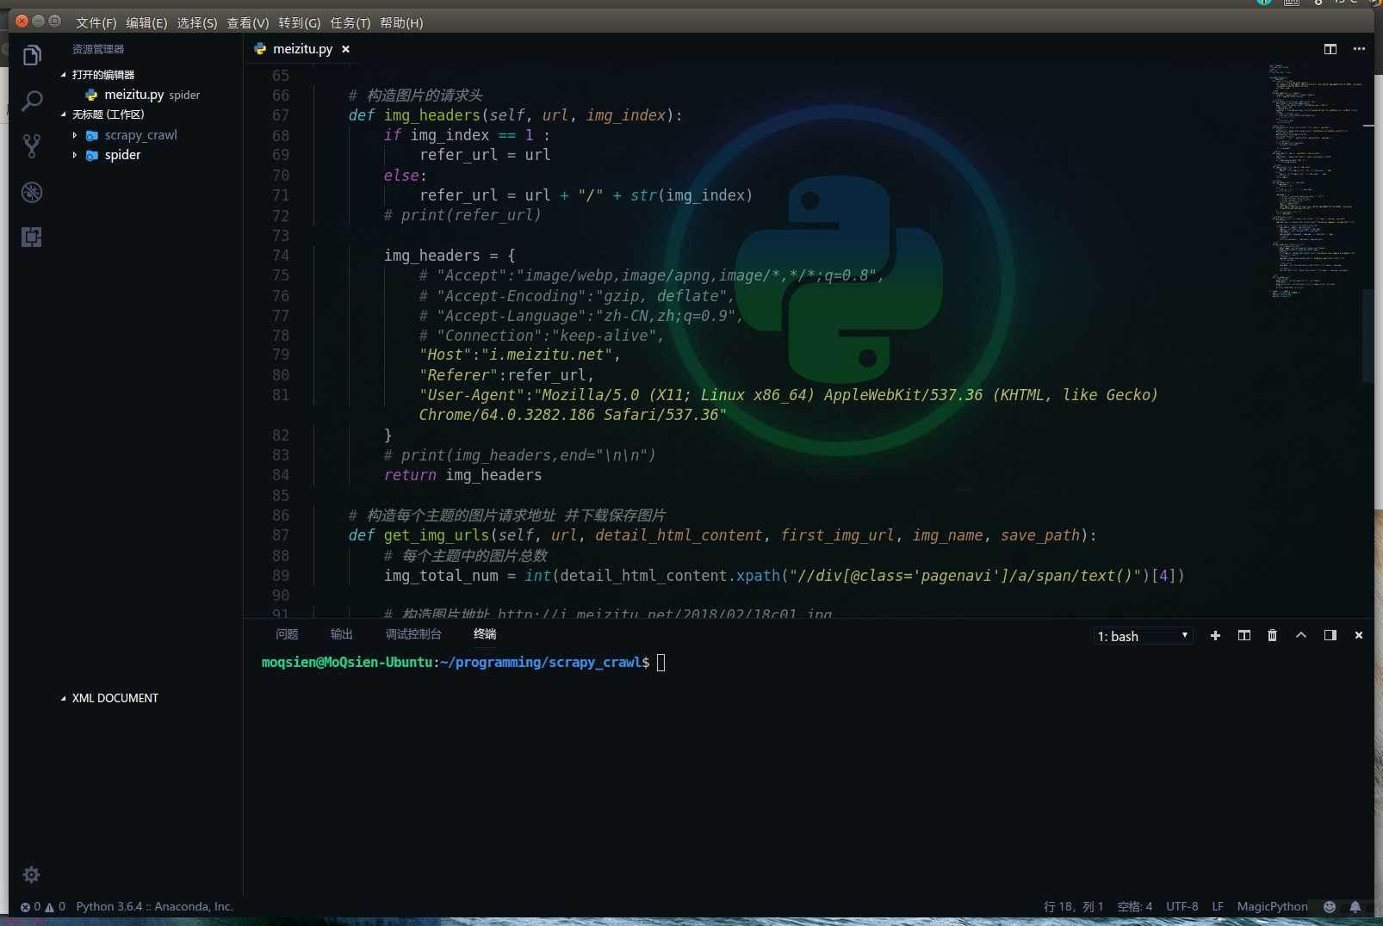Open the Search view in activity bar
The height and width of the screenshot is (926, 1383).
click(x=32, y=102)
